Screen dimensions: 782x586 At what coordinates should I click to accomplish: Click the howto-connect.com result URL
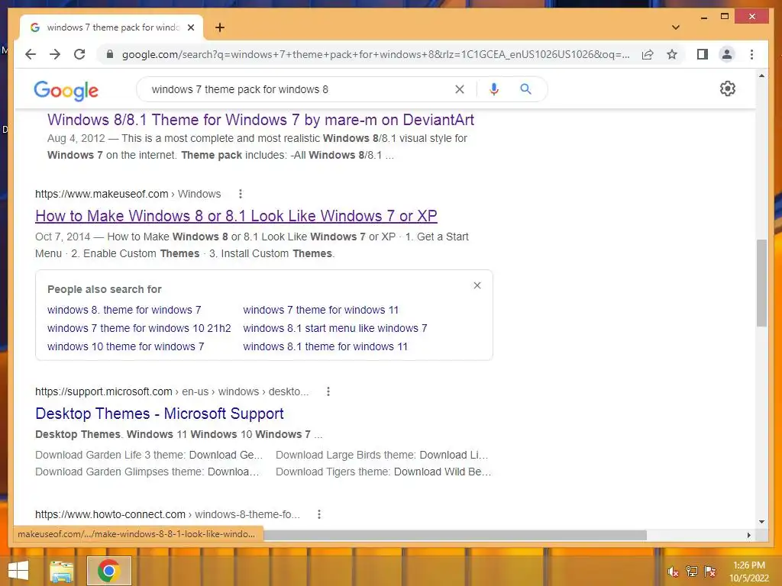[x=167, y=514]
